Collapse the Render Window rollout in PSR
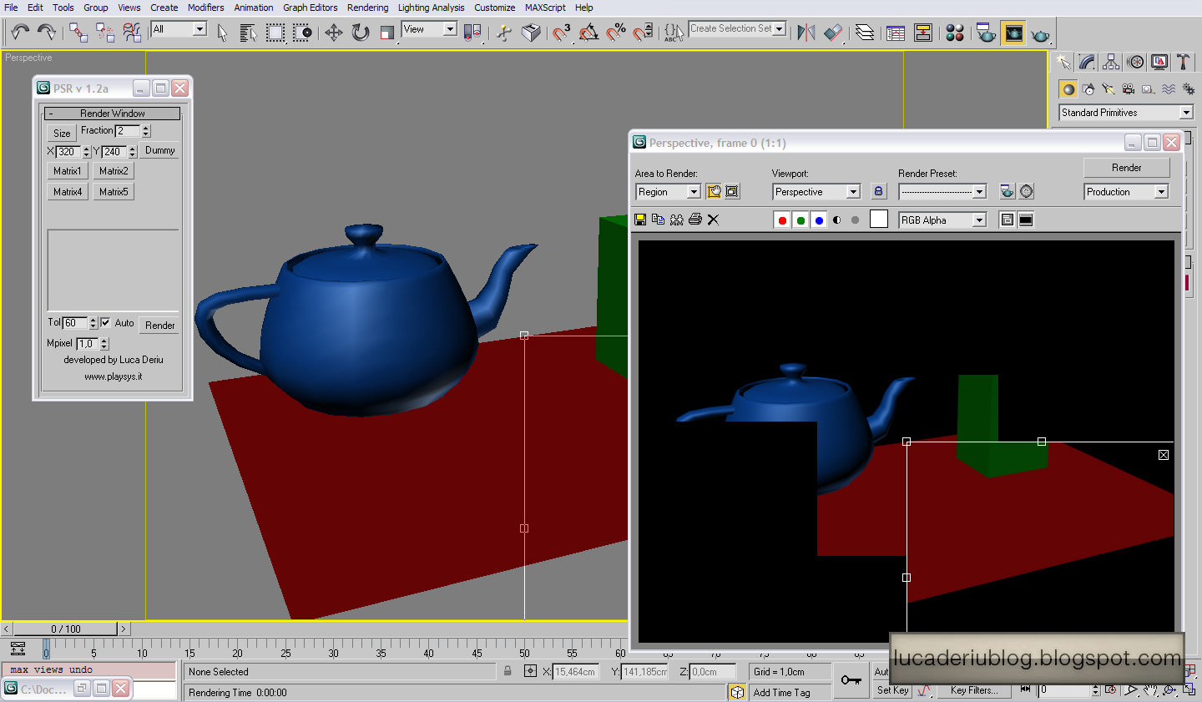1202x702 pixels. pyautogui.click(x=113, y=114)
